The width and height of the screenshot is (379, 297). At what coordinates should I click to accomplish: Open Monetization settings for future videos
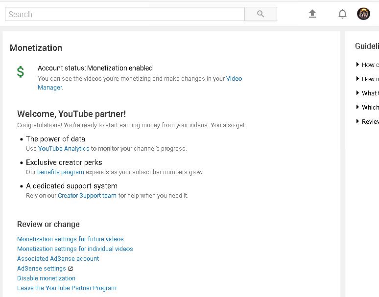71,239
